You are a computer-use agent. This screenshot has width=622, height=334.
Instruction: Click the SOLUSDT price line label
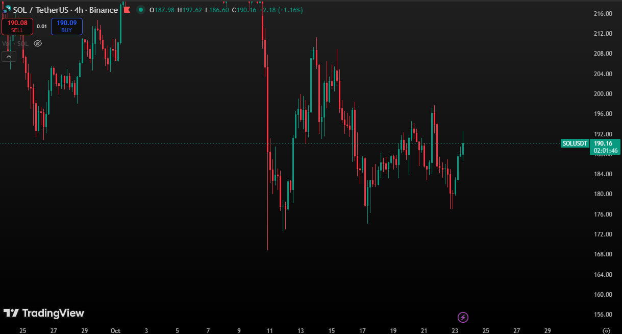tap(575, 144)
